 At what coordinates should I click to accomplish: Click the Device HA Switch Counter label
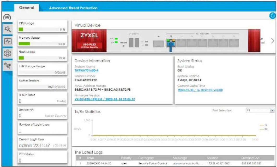point(56,116)
